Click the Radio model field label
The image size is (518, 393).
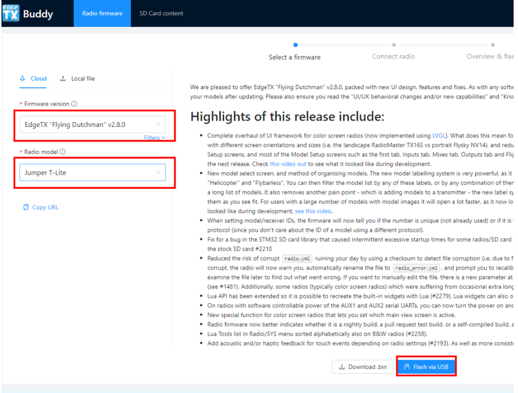41,152
